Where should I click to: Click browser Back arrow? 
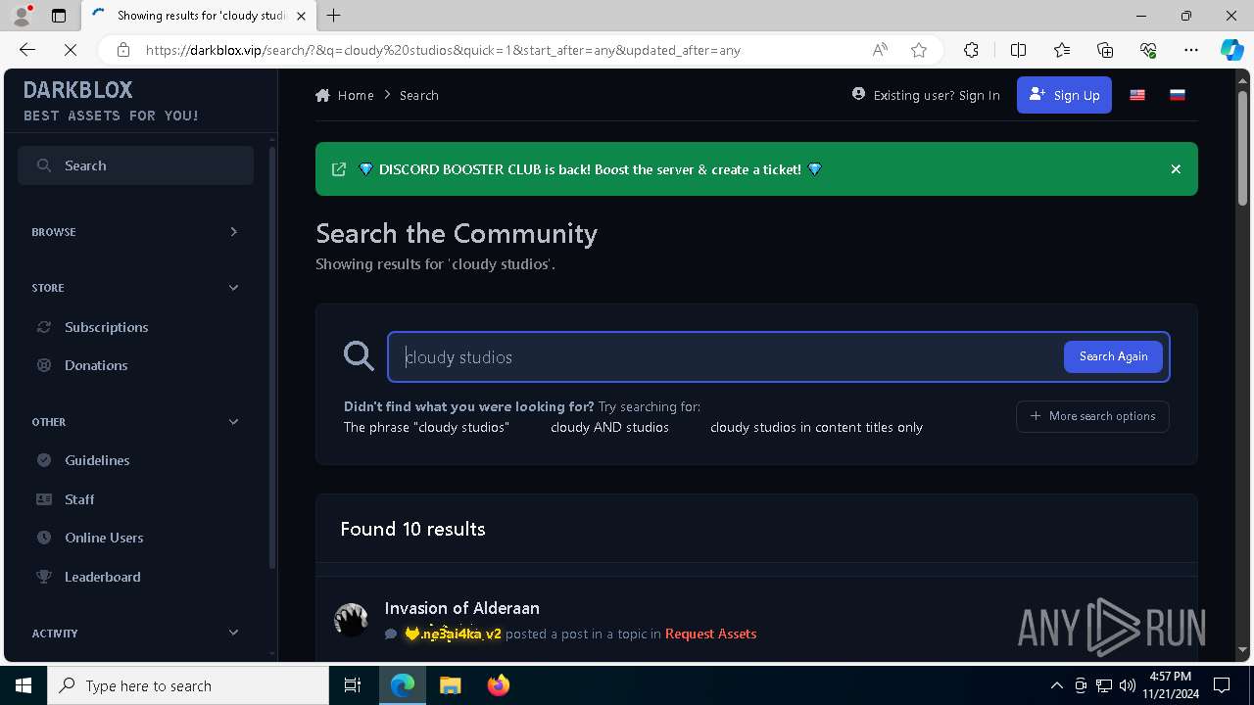coord(27,50)
